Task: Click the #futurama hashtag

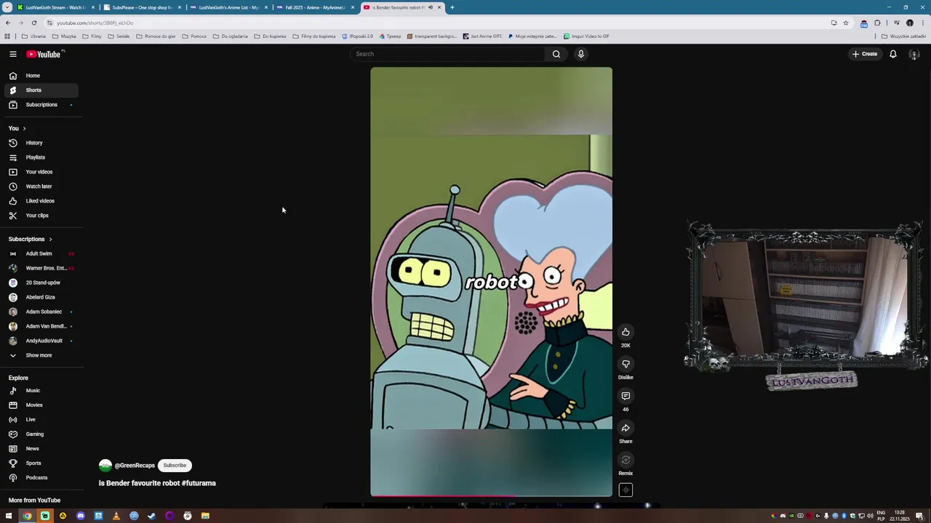Action: (199, 483)
